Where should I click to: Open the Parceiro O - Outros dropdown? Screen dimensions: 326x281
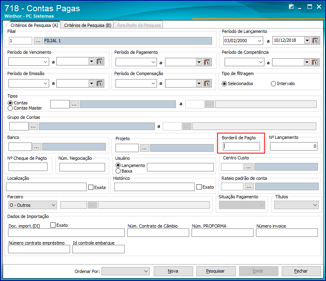(x=33, y=205)
